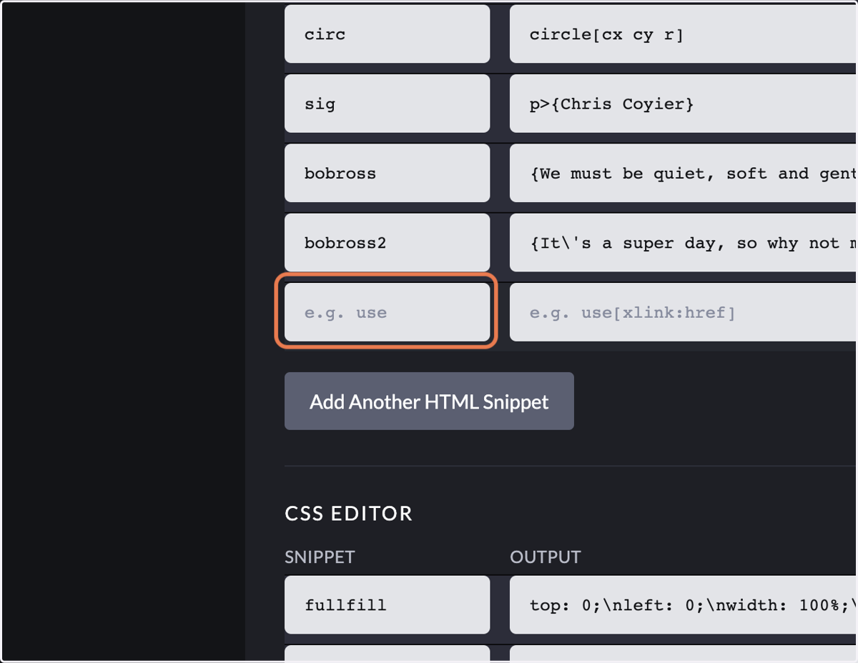Viewport: 858px width, 663px height.
Task: Click the SNIPPET column label
Action: (x=320, y=557)
